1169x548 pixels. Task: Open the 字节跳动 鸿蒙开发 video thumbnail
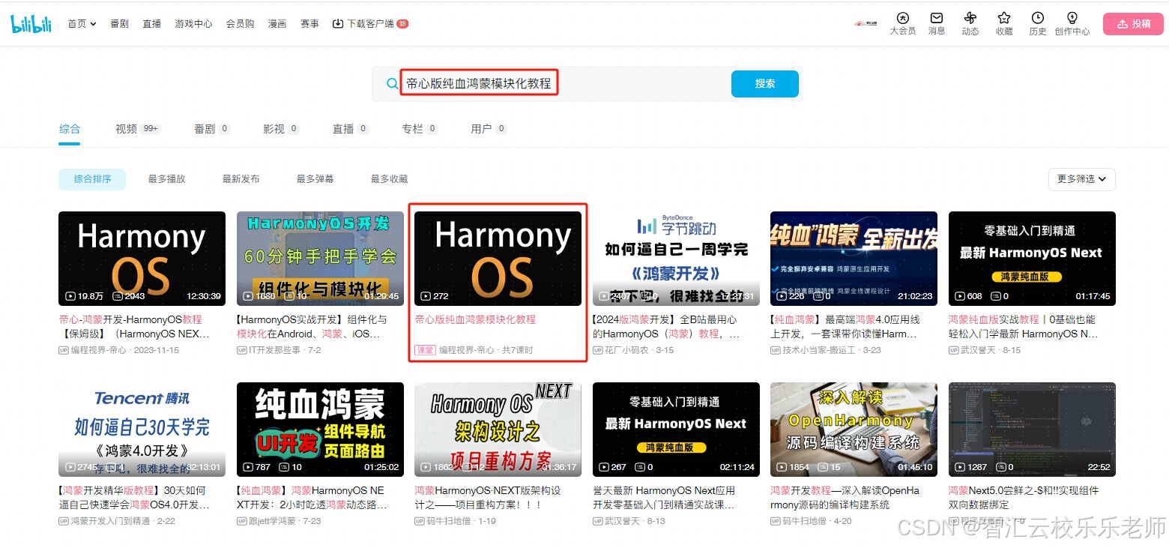point(676,259)
